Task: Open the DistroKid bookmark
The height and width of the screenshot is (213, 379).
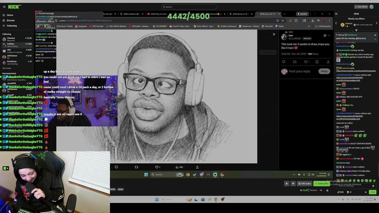Action: [267, 26]
